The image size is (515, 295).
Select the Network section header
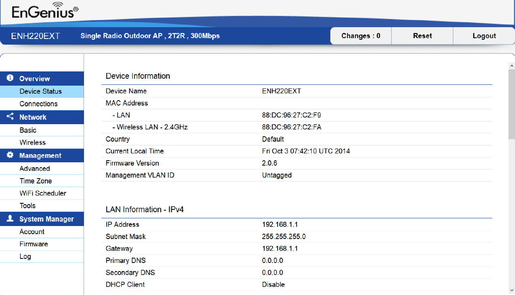tap(42, 117)
